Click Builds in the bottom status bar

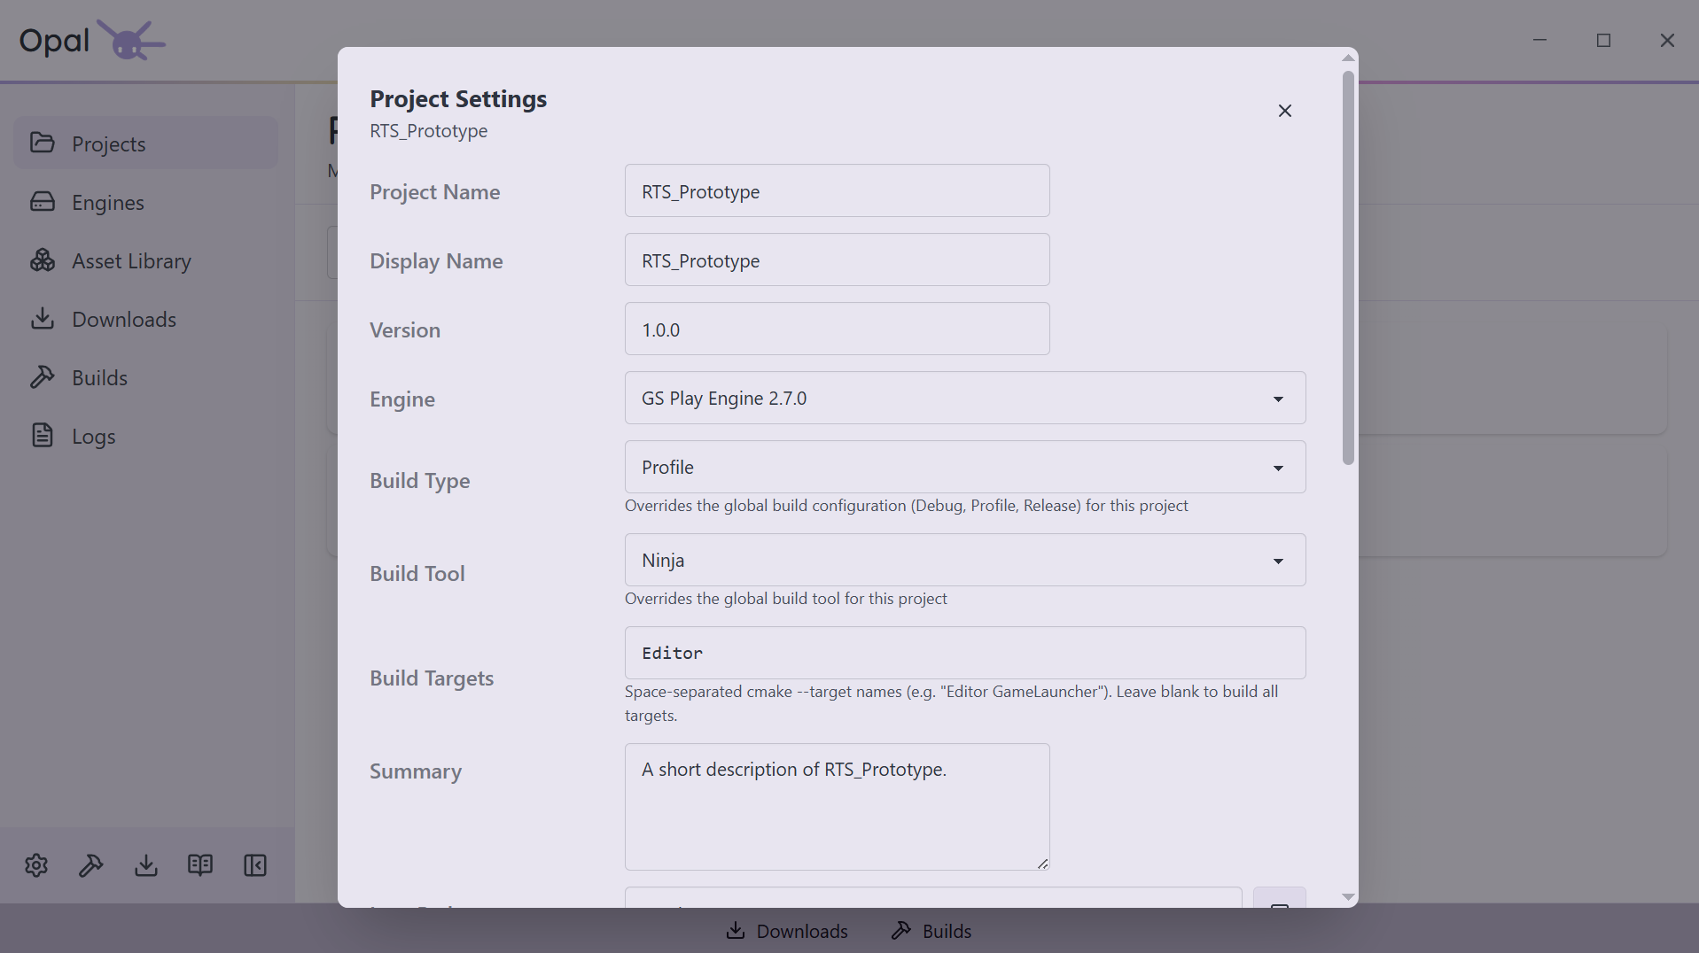tap(931, 931)
